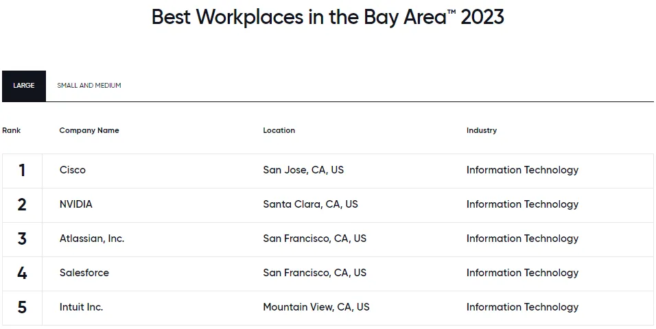The width and height of the screenshot is (656, 329).
Task: Switch to the LARGE tab
Action: 24,86
